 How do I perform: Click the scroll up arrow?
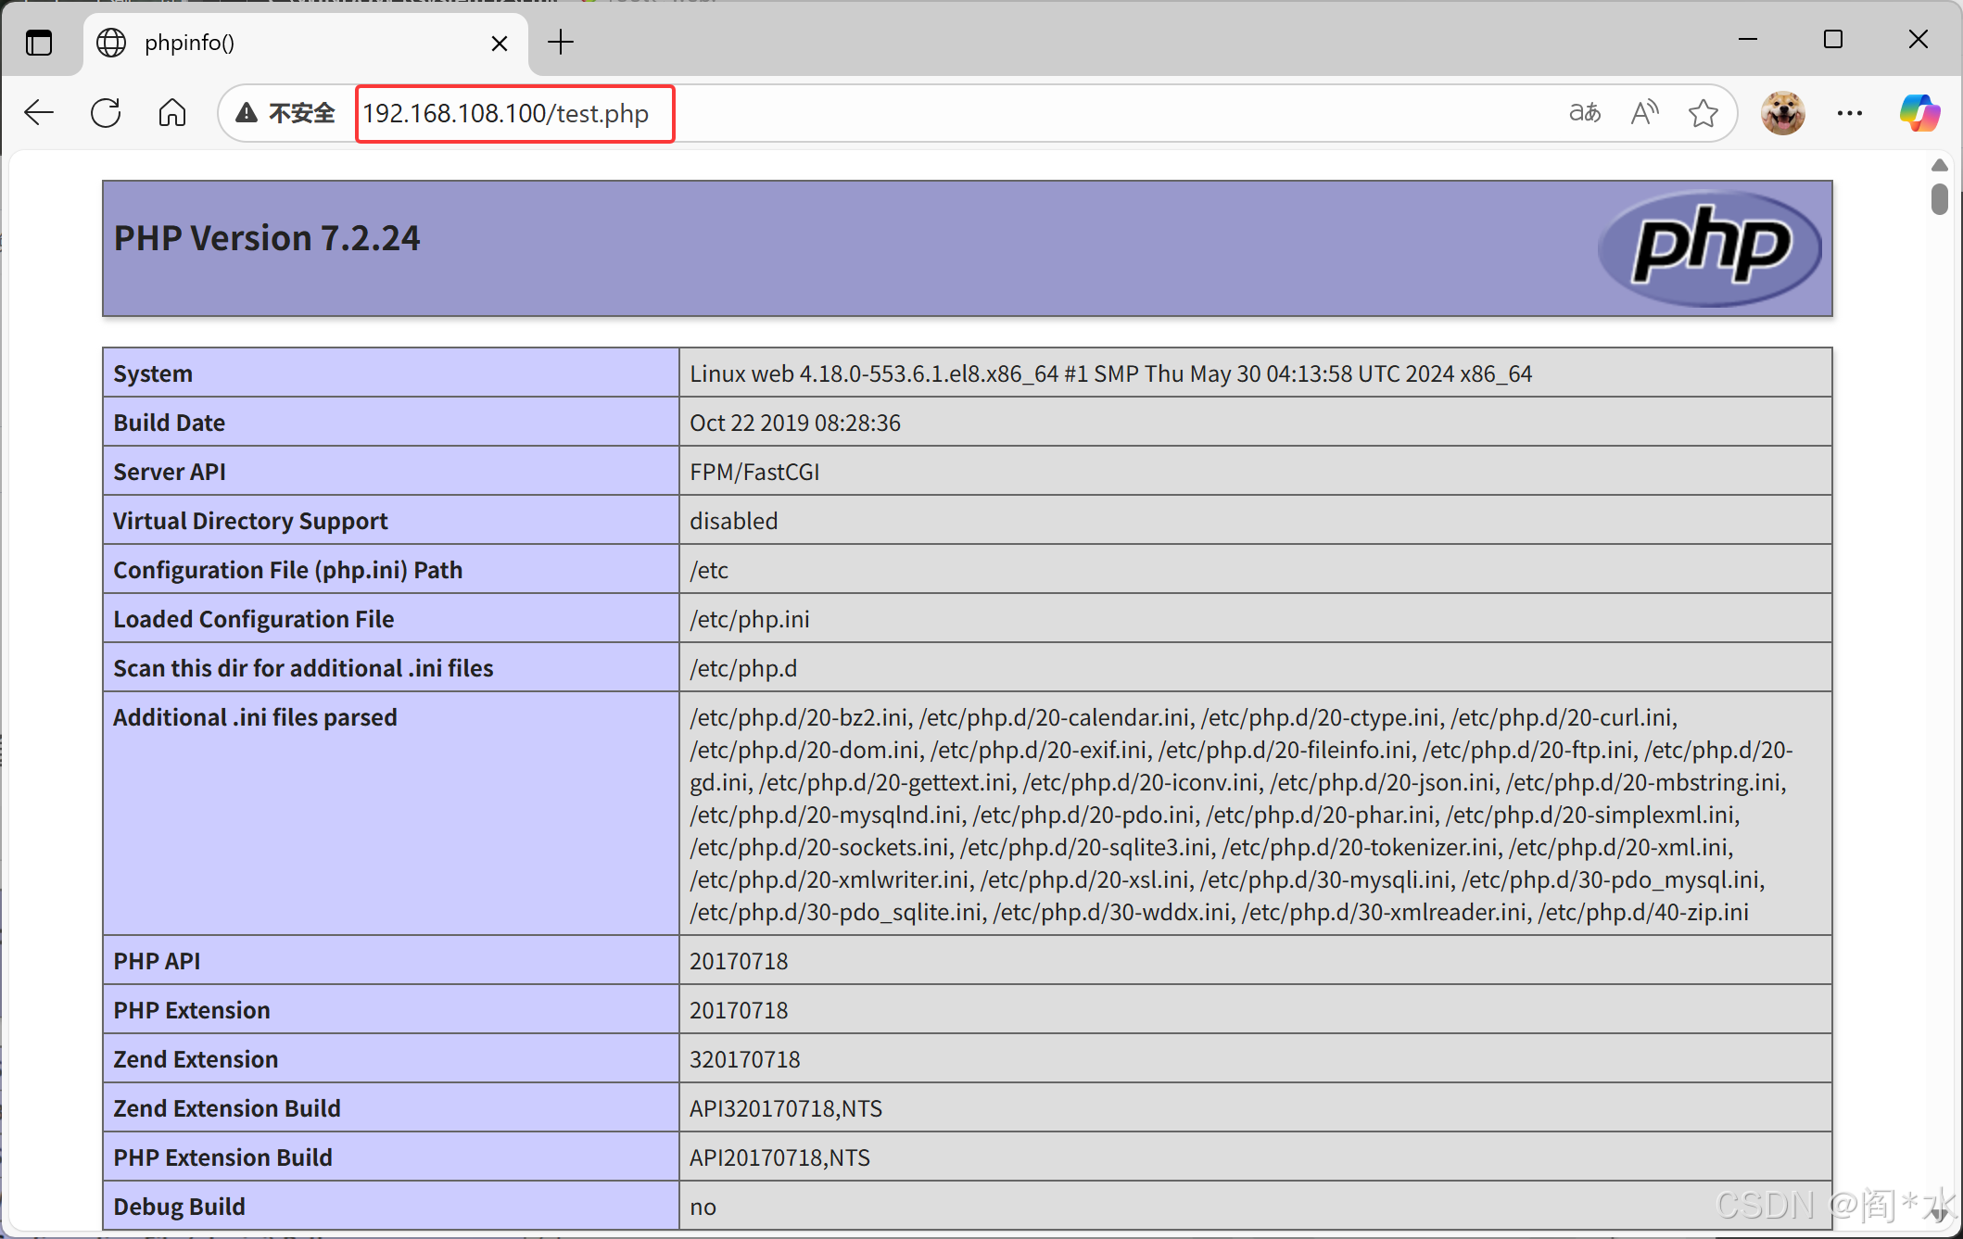coord(1939,165)
